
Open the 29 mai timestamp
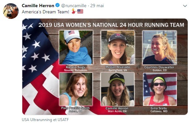[97, 6]
